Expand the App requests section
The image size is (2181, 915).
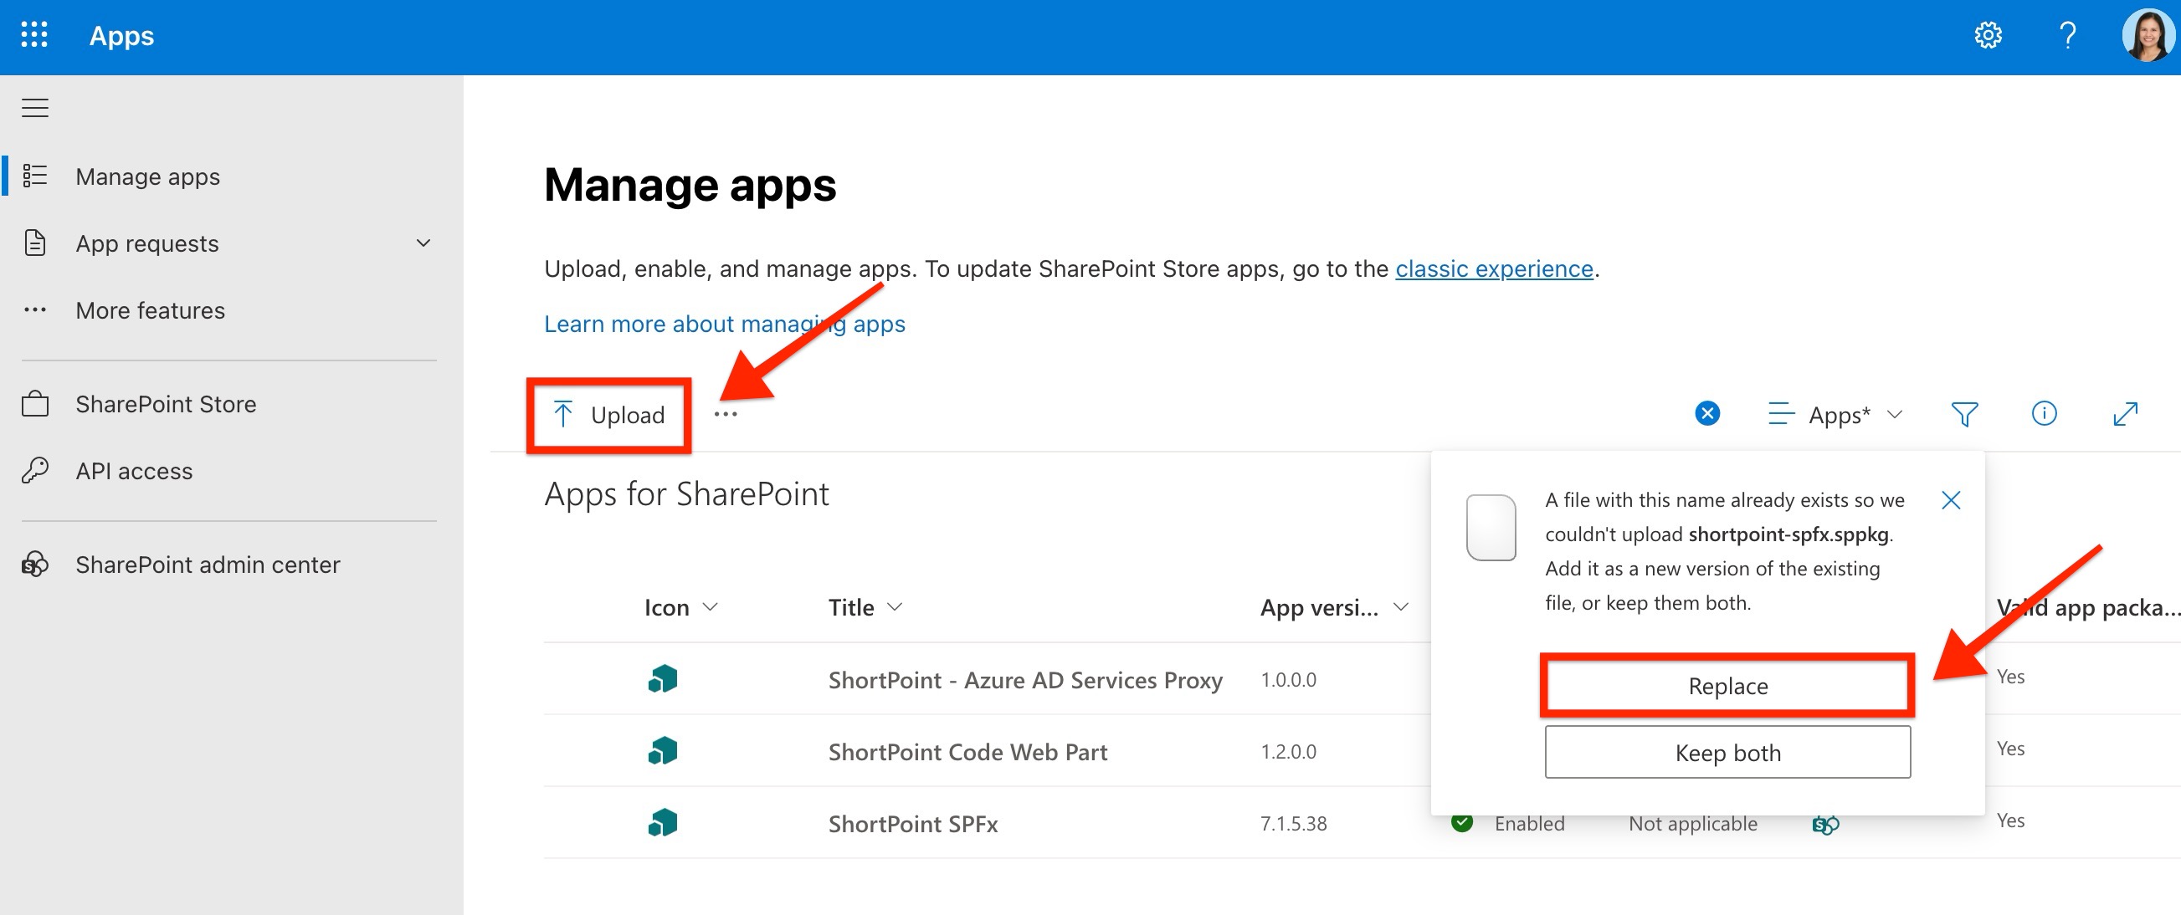[423, 243]
